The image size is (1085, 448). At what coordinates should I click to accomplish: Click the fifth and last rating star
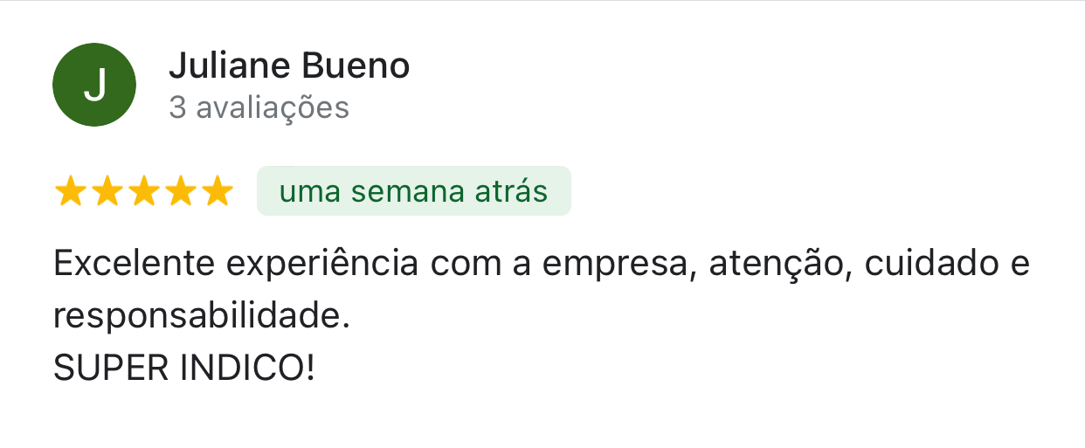[216, 191]
